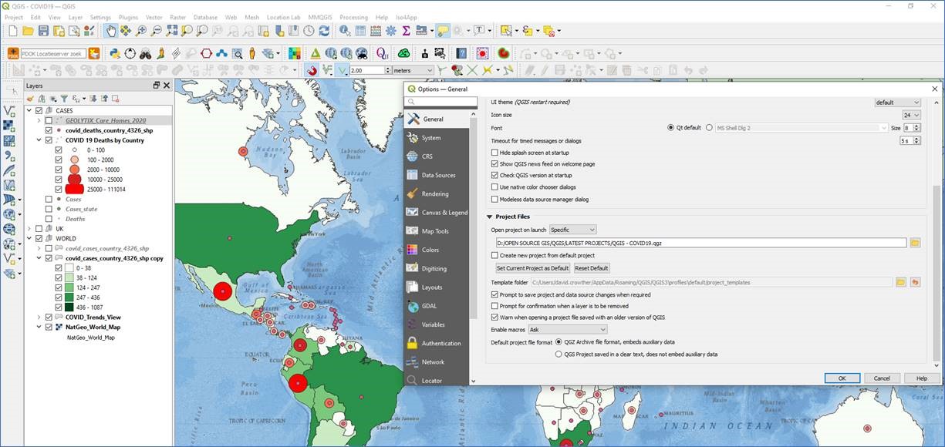Open the Vector menu
Viewport: 945px width, 447px height.
pos(154,17)
